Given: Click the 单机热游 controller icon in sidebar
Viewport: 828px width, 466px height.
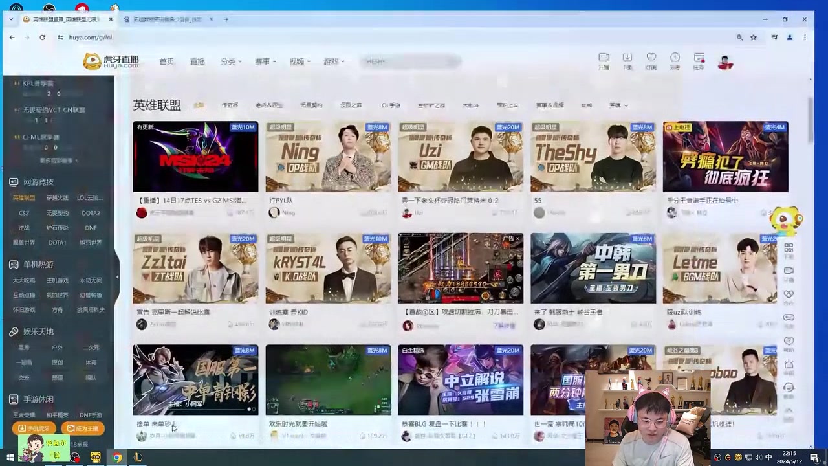Looking at the screenshot, I should (x=14, y=264).
